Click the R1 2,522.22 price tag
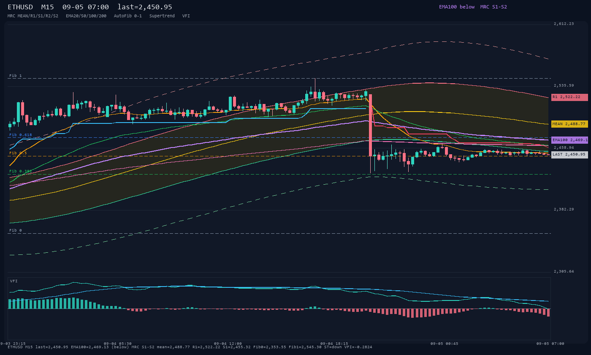The height and width of the screenshot is (355, 591). [x=569, y=97]
